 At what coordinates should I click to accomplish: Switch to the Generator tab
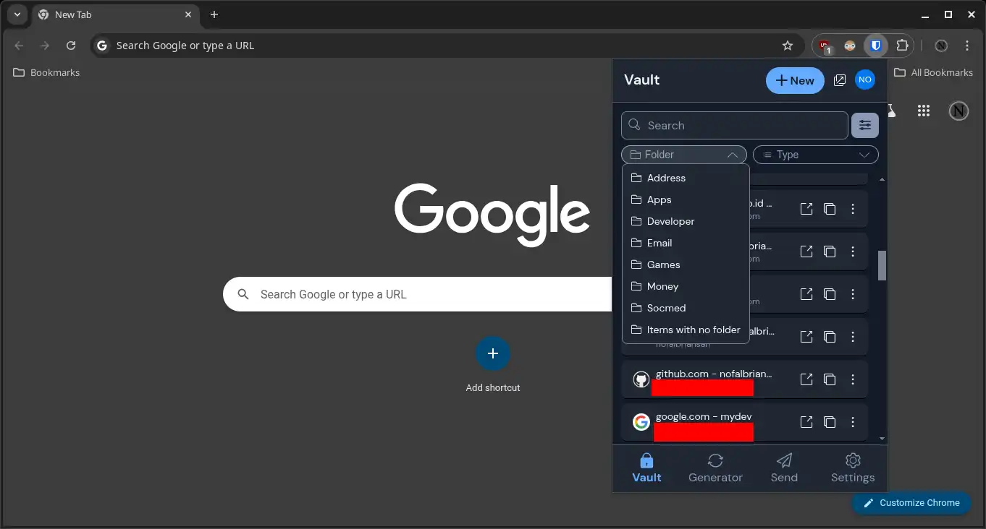click(x=715, y=468)
